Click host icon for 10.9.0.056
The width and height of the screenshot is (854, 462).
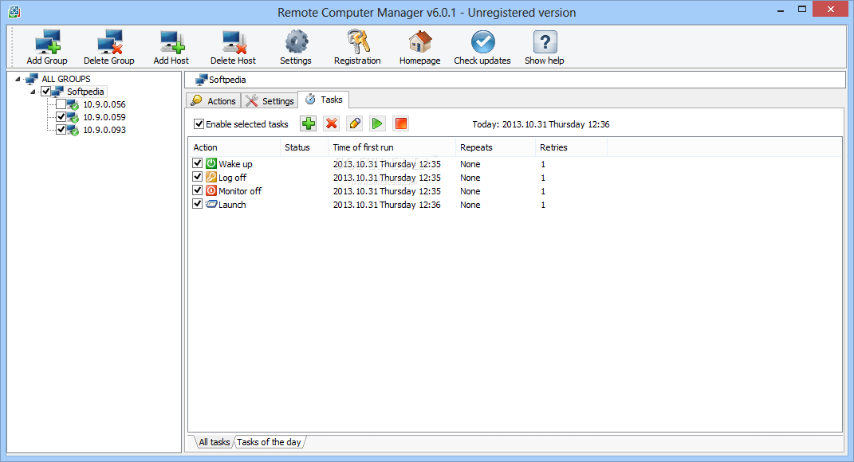[x=73, y=104]
